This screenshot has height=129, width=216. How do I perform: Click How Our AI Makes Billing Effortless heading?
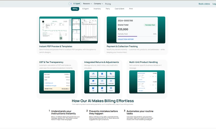(x=103, y=101)
